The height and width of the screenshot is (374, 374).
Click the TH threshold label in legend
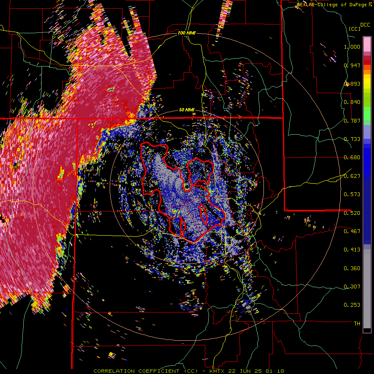tap(357, 324)
